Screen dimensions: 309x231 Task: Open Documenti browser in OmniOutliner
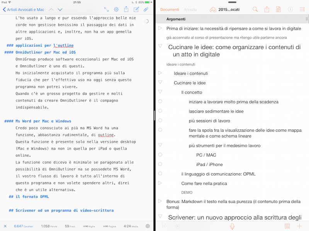click(170, 10)
